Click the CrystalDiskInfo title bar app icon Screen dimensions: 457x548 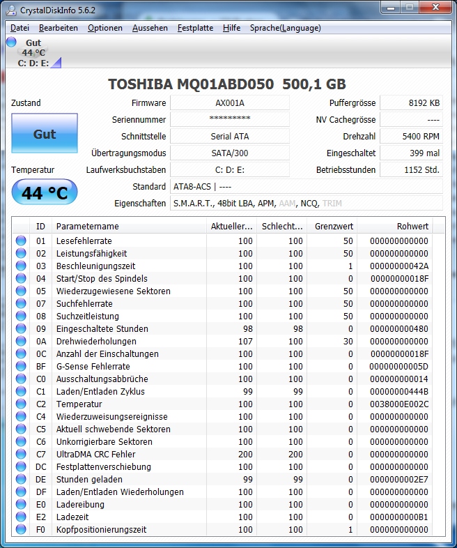(x=11, y=10)
